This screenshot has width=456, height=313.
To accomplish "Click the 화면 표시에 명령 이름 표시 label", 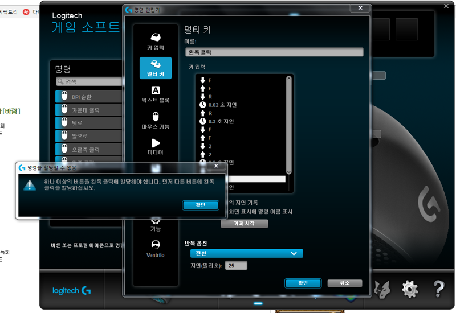I will click(x=260, y=212).
